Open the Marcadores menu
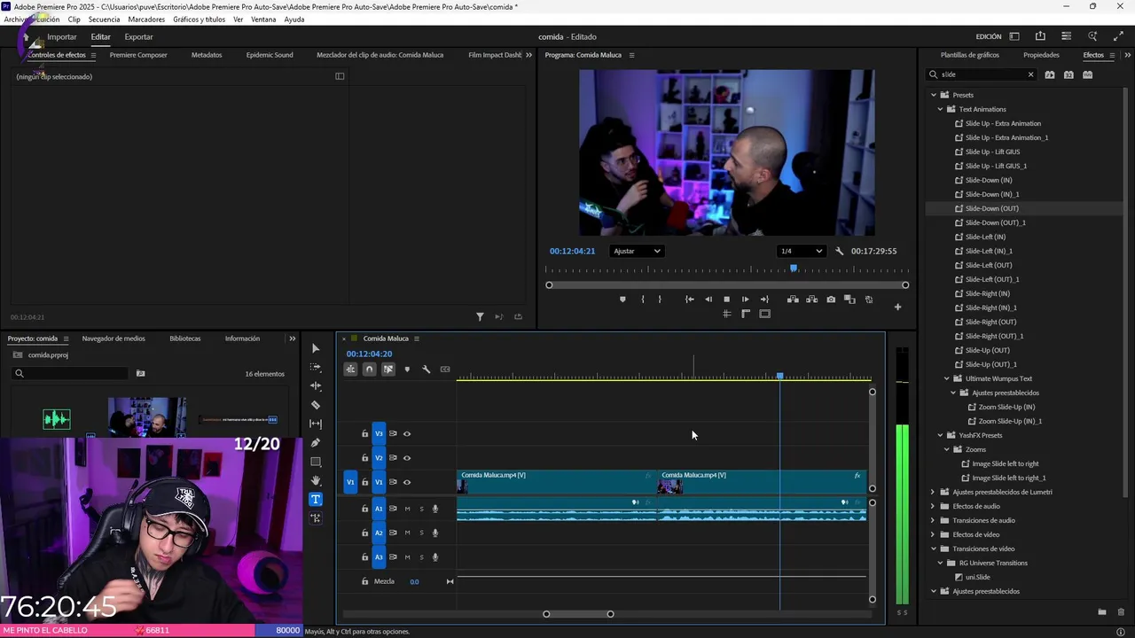Image resolution: width=1135 pixels, height=638 pixels. click(x=146, y=19)
